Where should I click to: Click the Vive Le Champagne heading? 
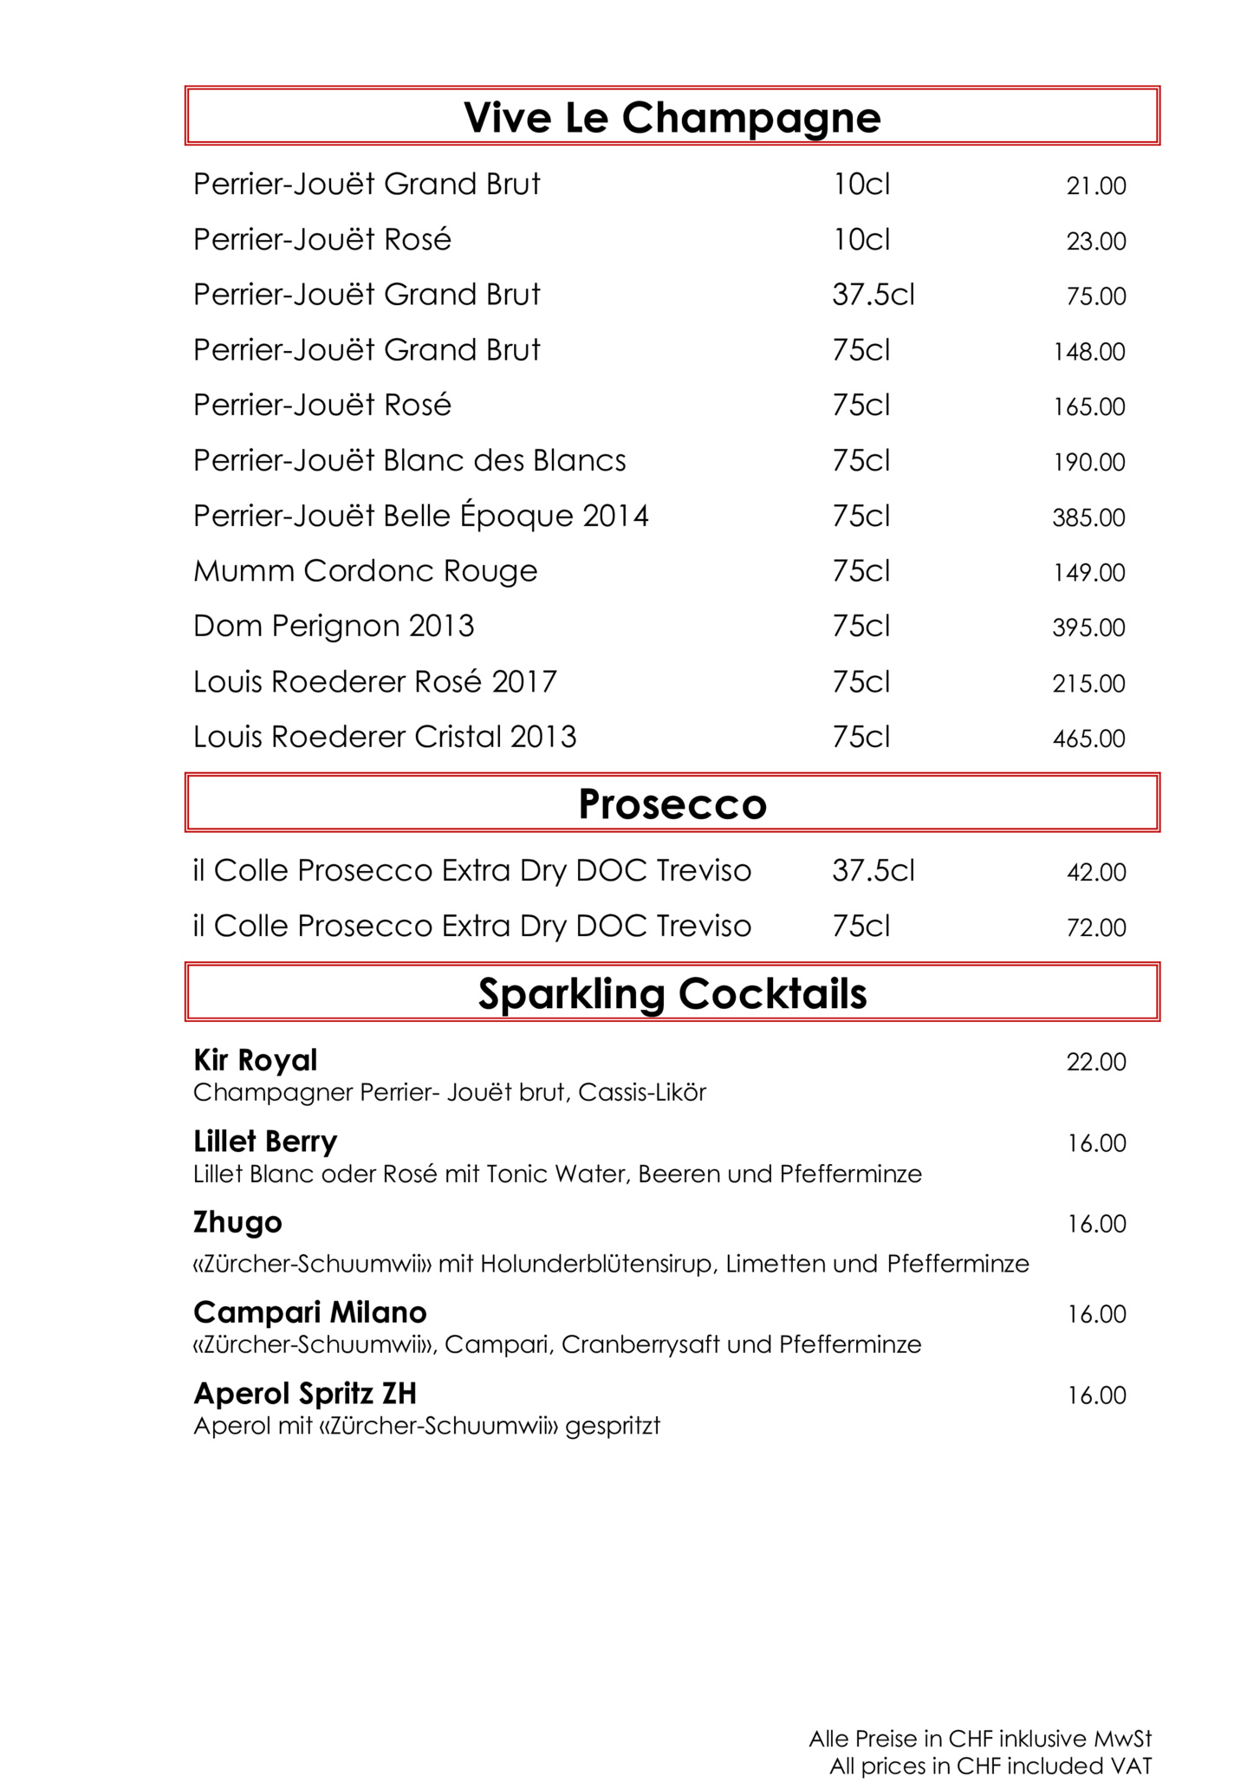pos(672,118)
